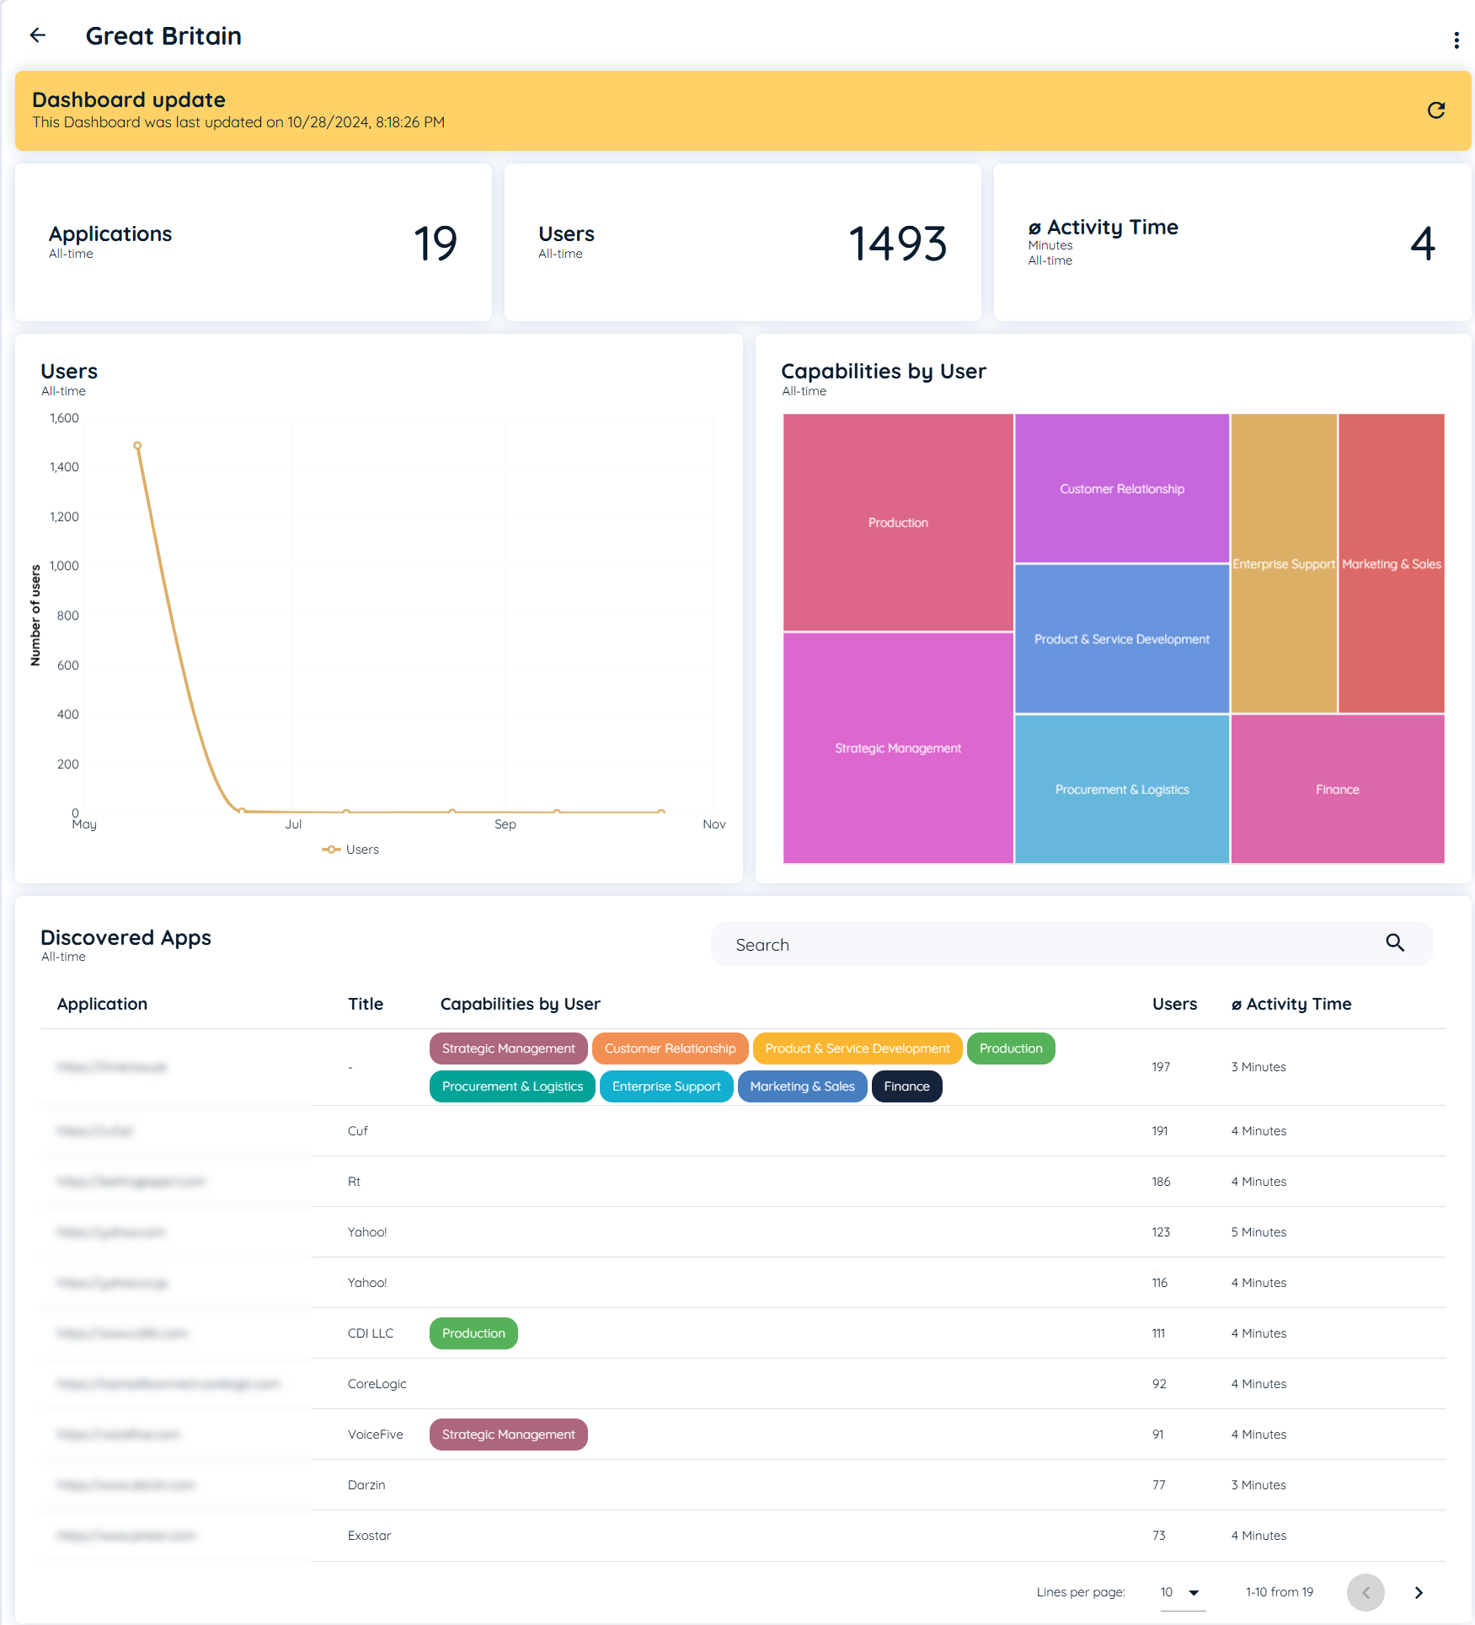This screenshot has width=1475, height=1625.
Task: Click the Procurement & Logistics tag
Action: pyautogui.click(x=512, y=1086)
